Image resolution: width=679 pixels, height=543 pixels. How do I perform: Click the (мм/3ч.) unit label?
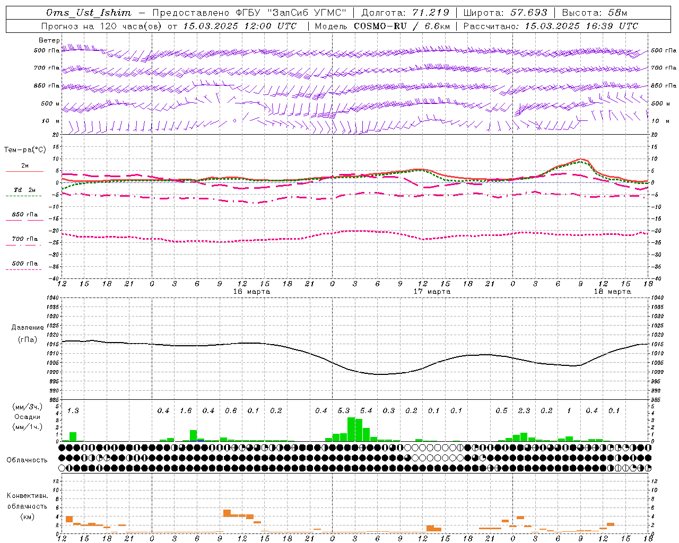pos(28,407)
